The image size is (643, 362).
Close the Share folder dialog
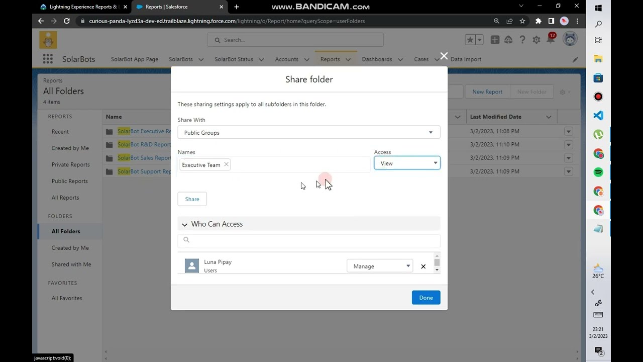pos(444,56)
